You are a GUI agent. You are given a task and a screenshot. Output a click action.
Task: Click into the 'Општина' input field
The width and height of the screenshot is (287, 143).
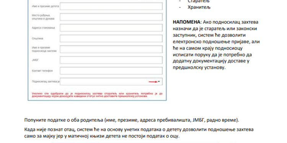111,39
